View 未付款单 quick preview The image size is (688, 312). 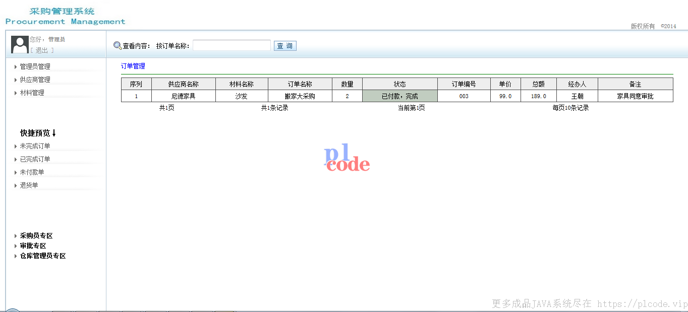(x=32, y=172)
